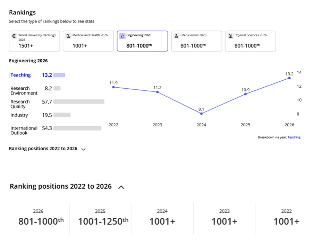Expand Ranking positions 2022 to 2026 chevron
This screenshot has width=313, height=241.
83,149
